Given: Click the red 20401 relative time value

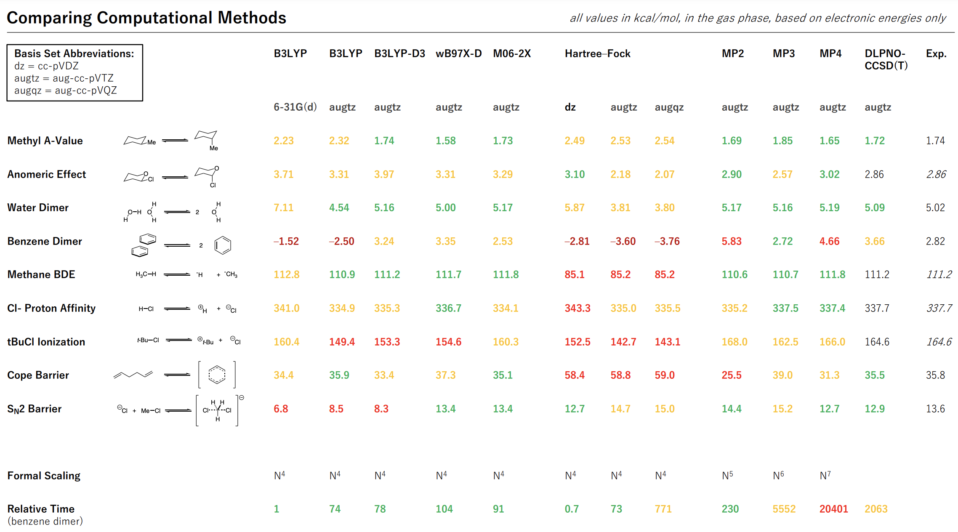Looking at the screenshot, I should [x=833, y=509].
